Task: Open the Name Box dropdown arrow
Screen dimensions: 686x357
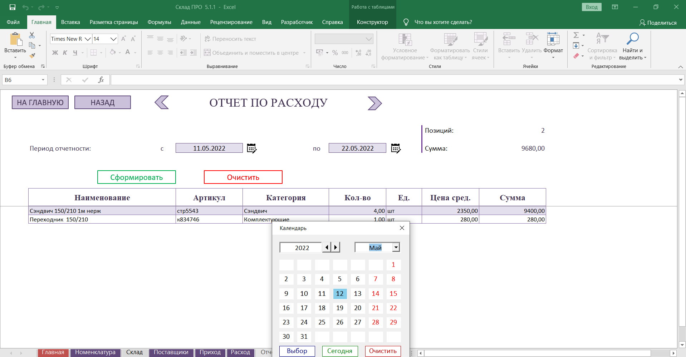Action: pyautogui.click(x=43, y=80)
